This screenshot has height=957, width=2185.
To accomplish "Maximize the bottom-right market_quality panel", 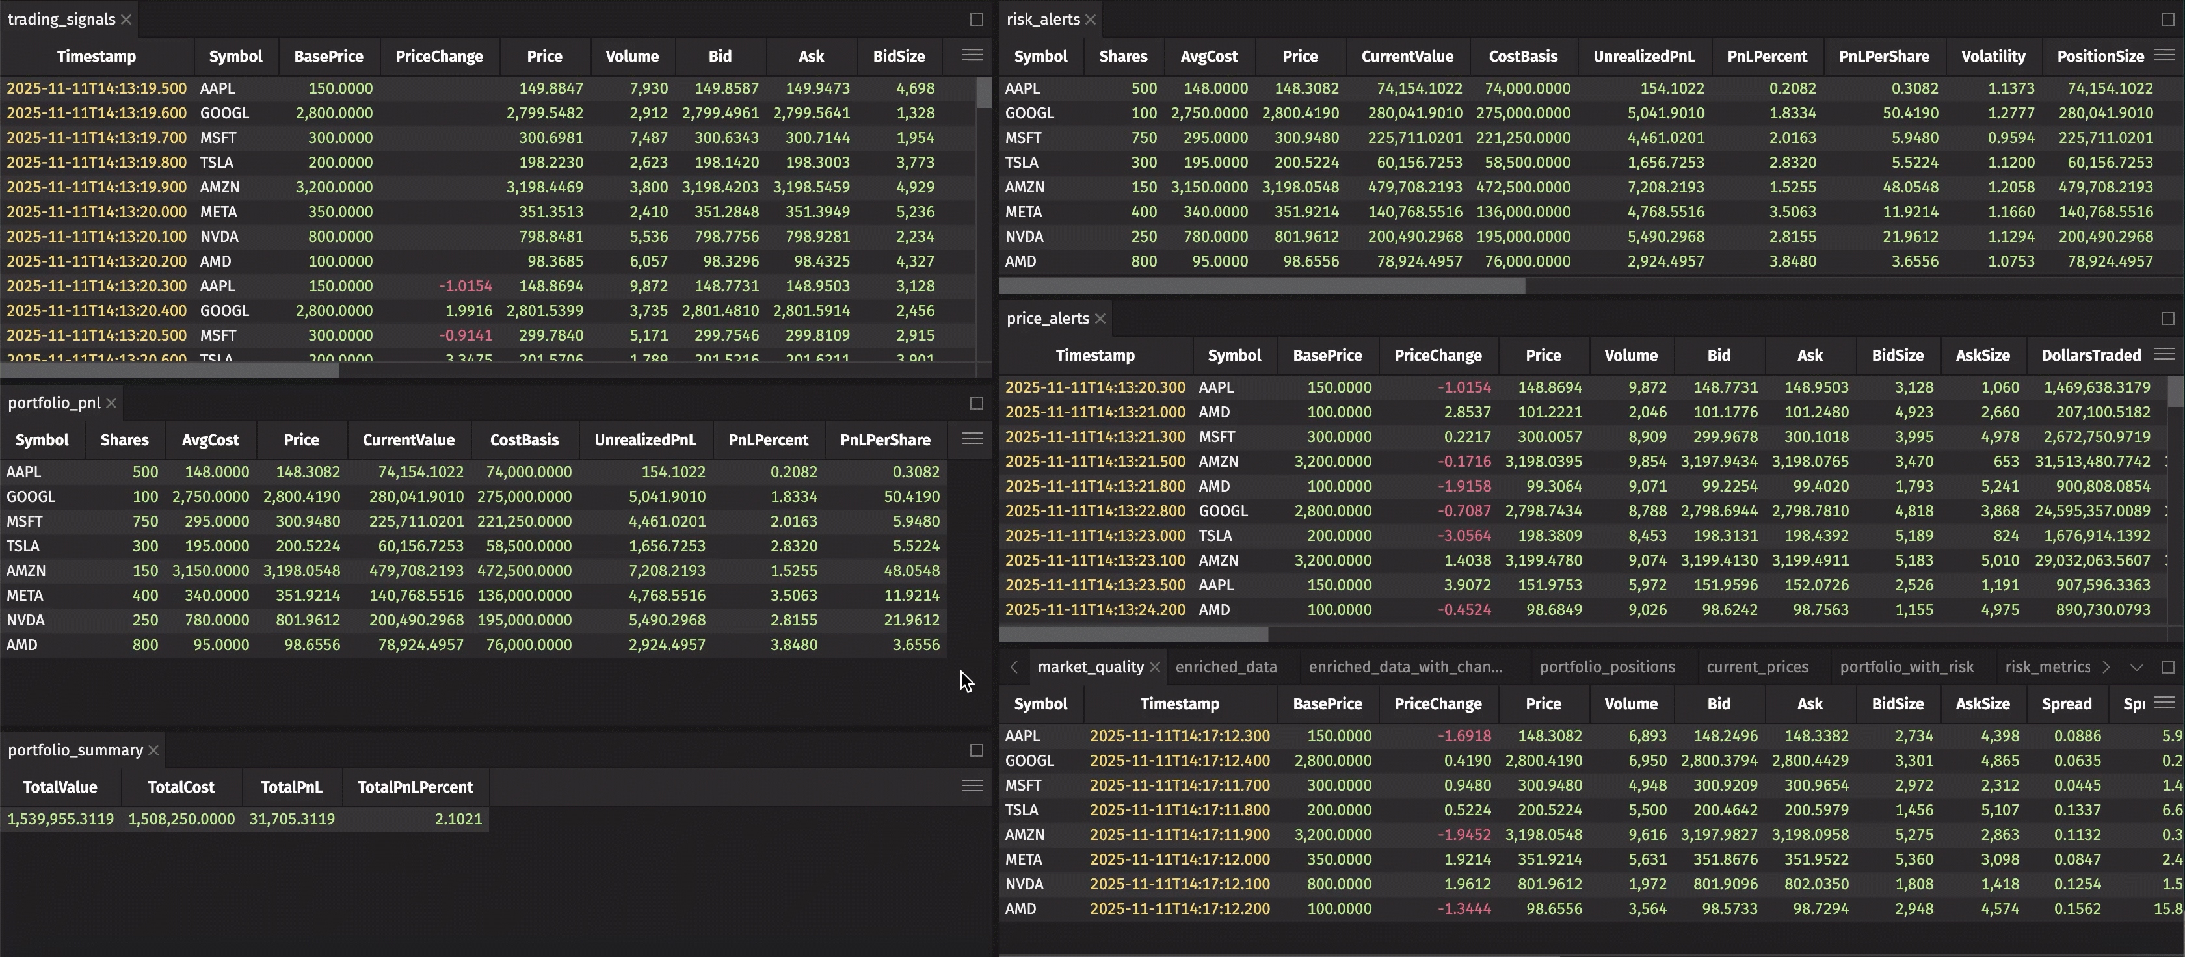I will (2168, 667).
